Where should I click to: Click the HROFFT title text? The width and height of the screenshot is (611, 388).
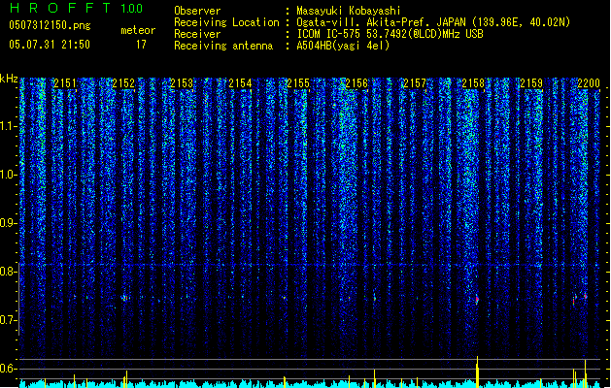pos(60,8)
